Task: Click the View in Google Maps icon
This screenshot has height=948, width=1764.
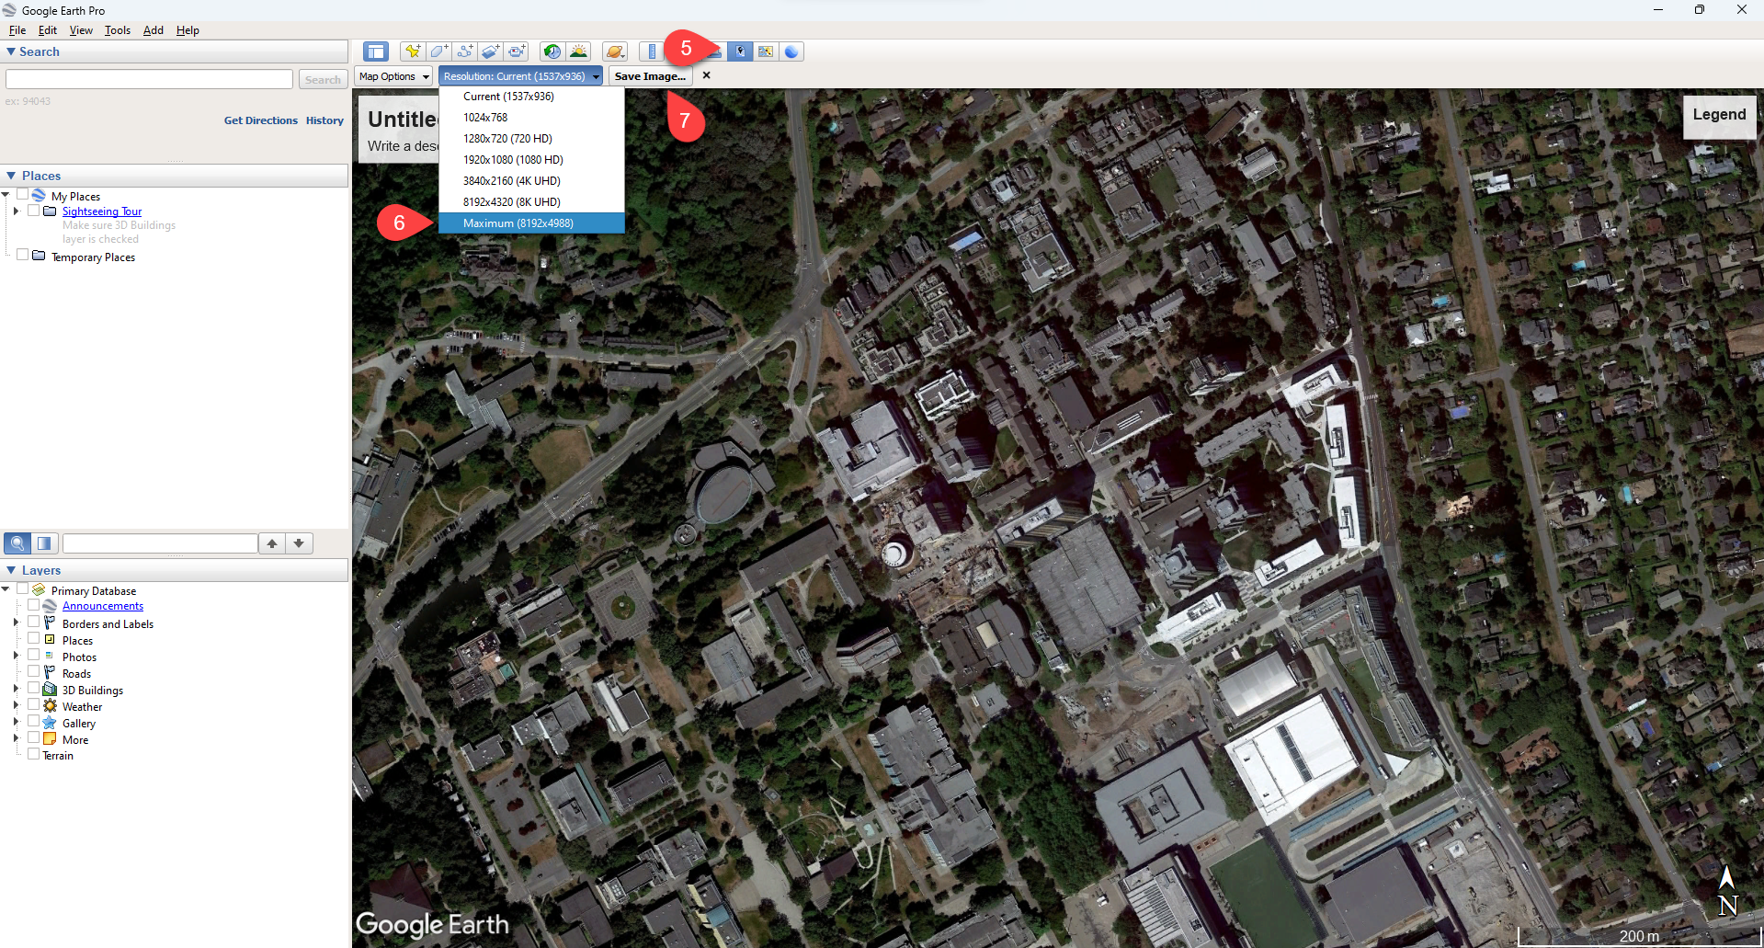Action: [765, 51]
